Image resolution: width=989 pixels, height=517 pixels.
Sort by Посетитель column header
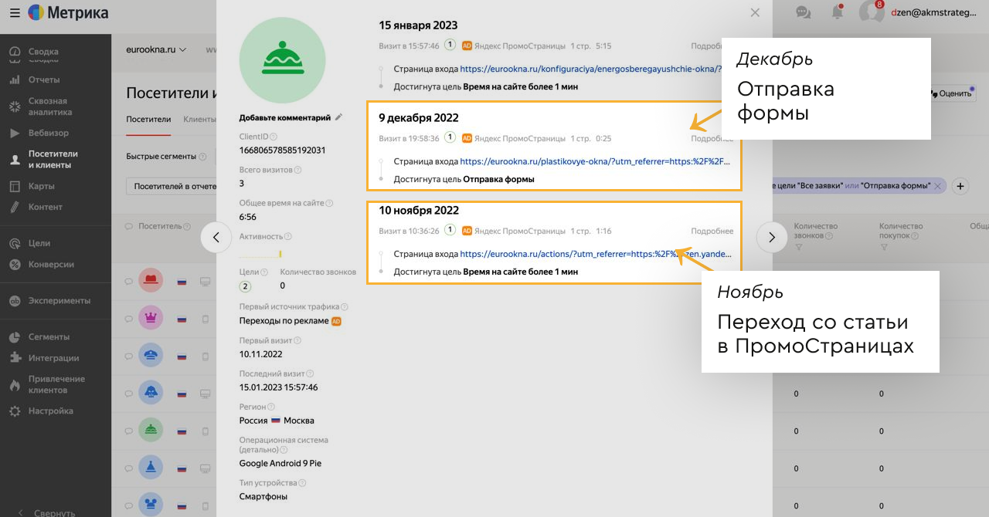pos(159,226)
